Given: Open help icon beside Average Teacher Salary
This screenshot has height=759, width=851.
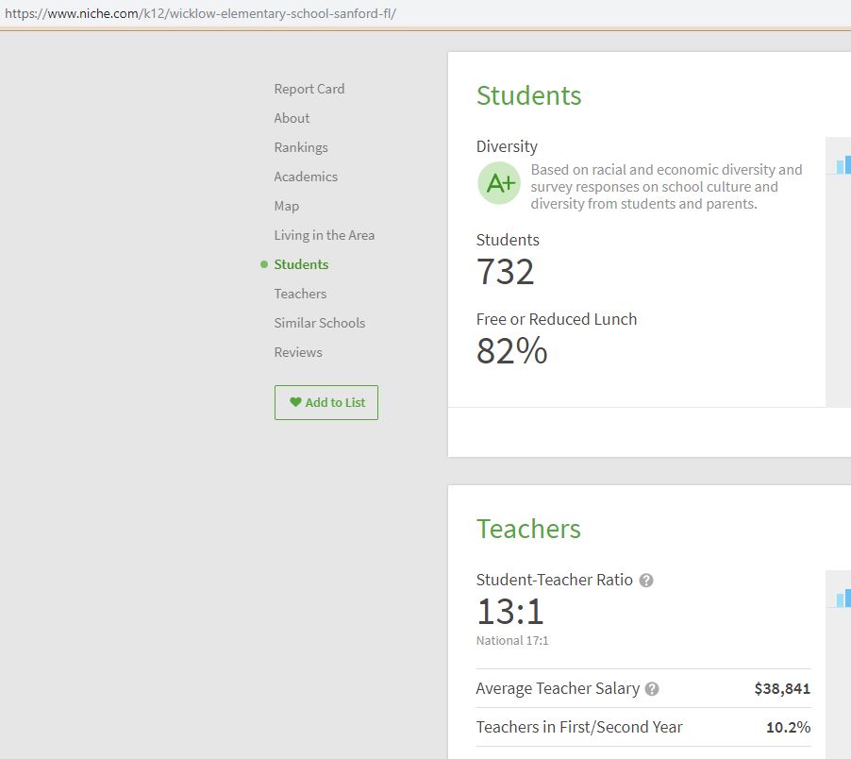Looking at the screenshot, I should pos(652,689).
